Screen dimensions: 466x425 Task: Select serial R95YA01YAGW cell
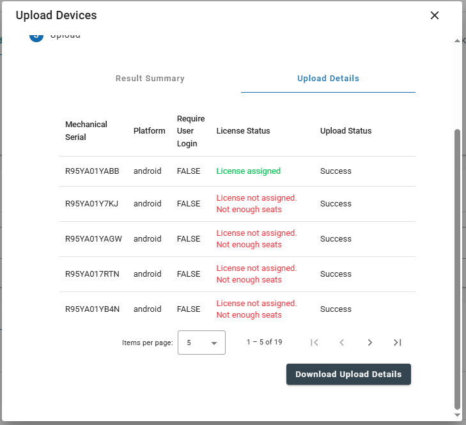(93, 239)
